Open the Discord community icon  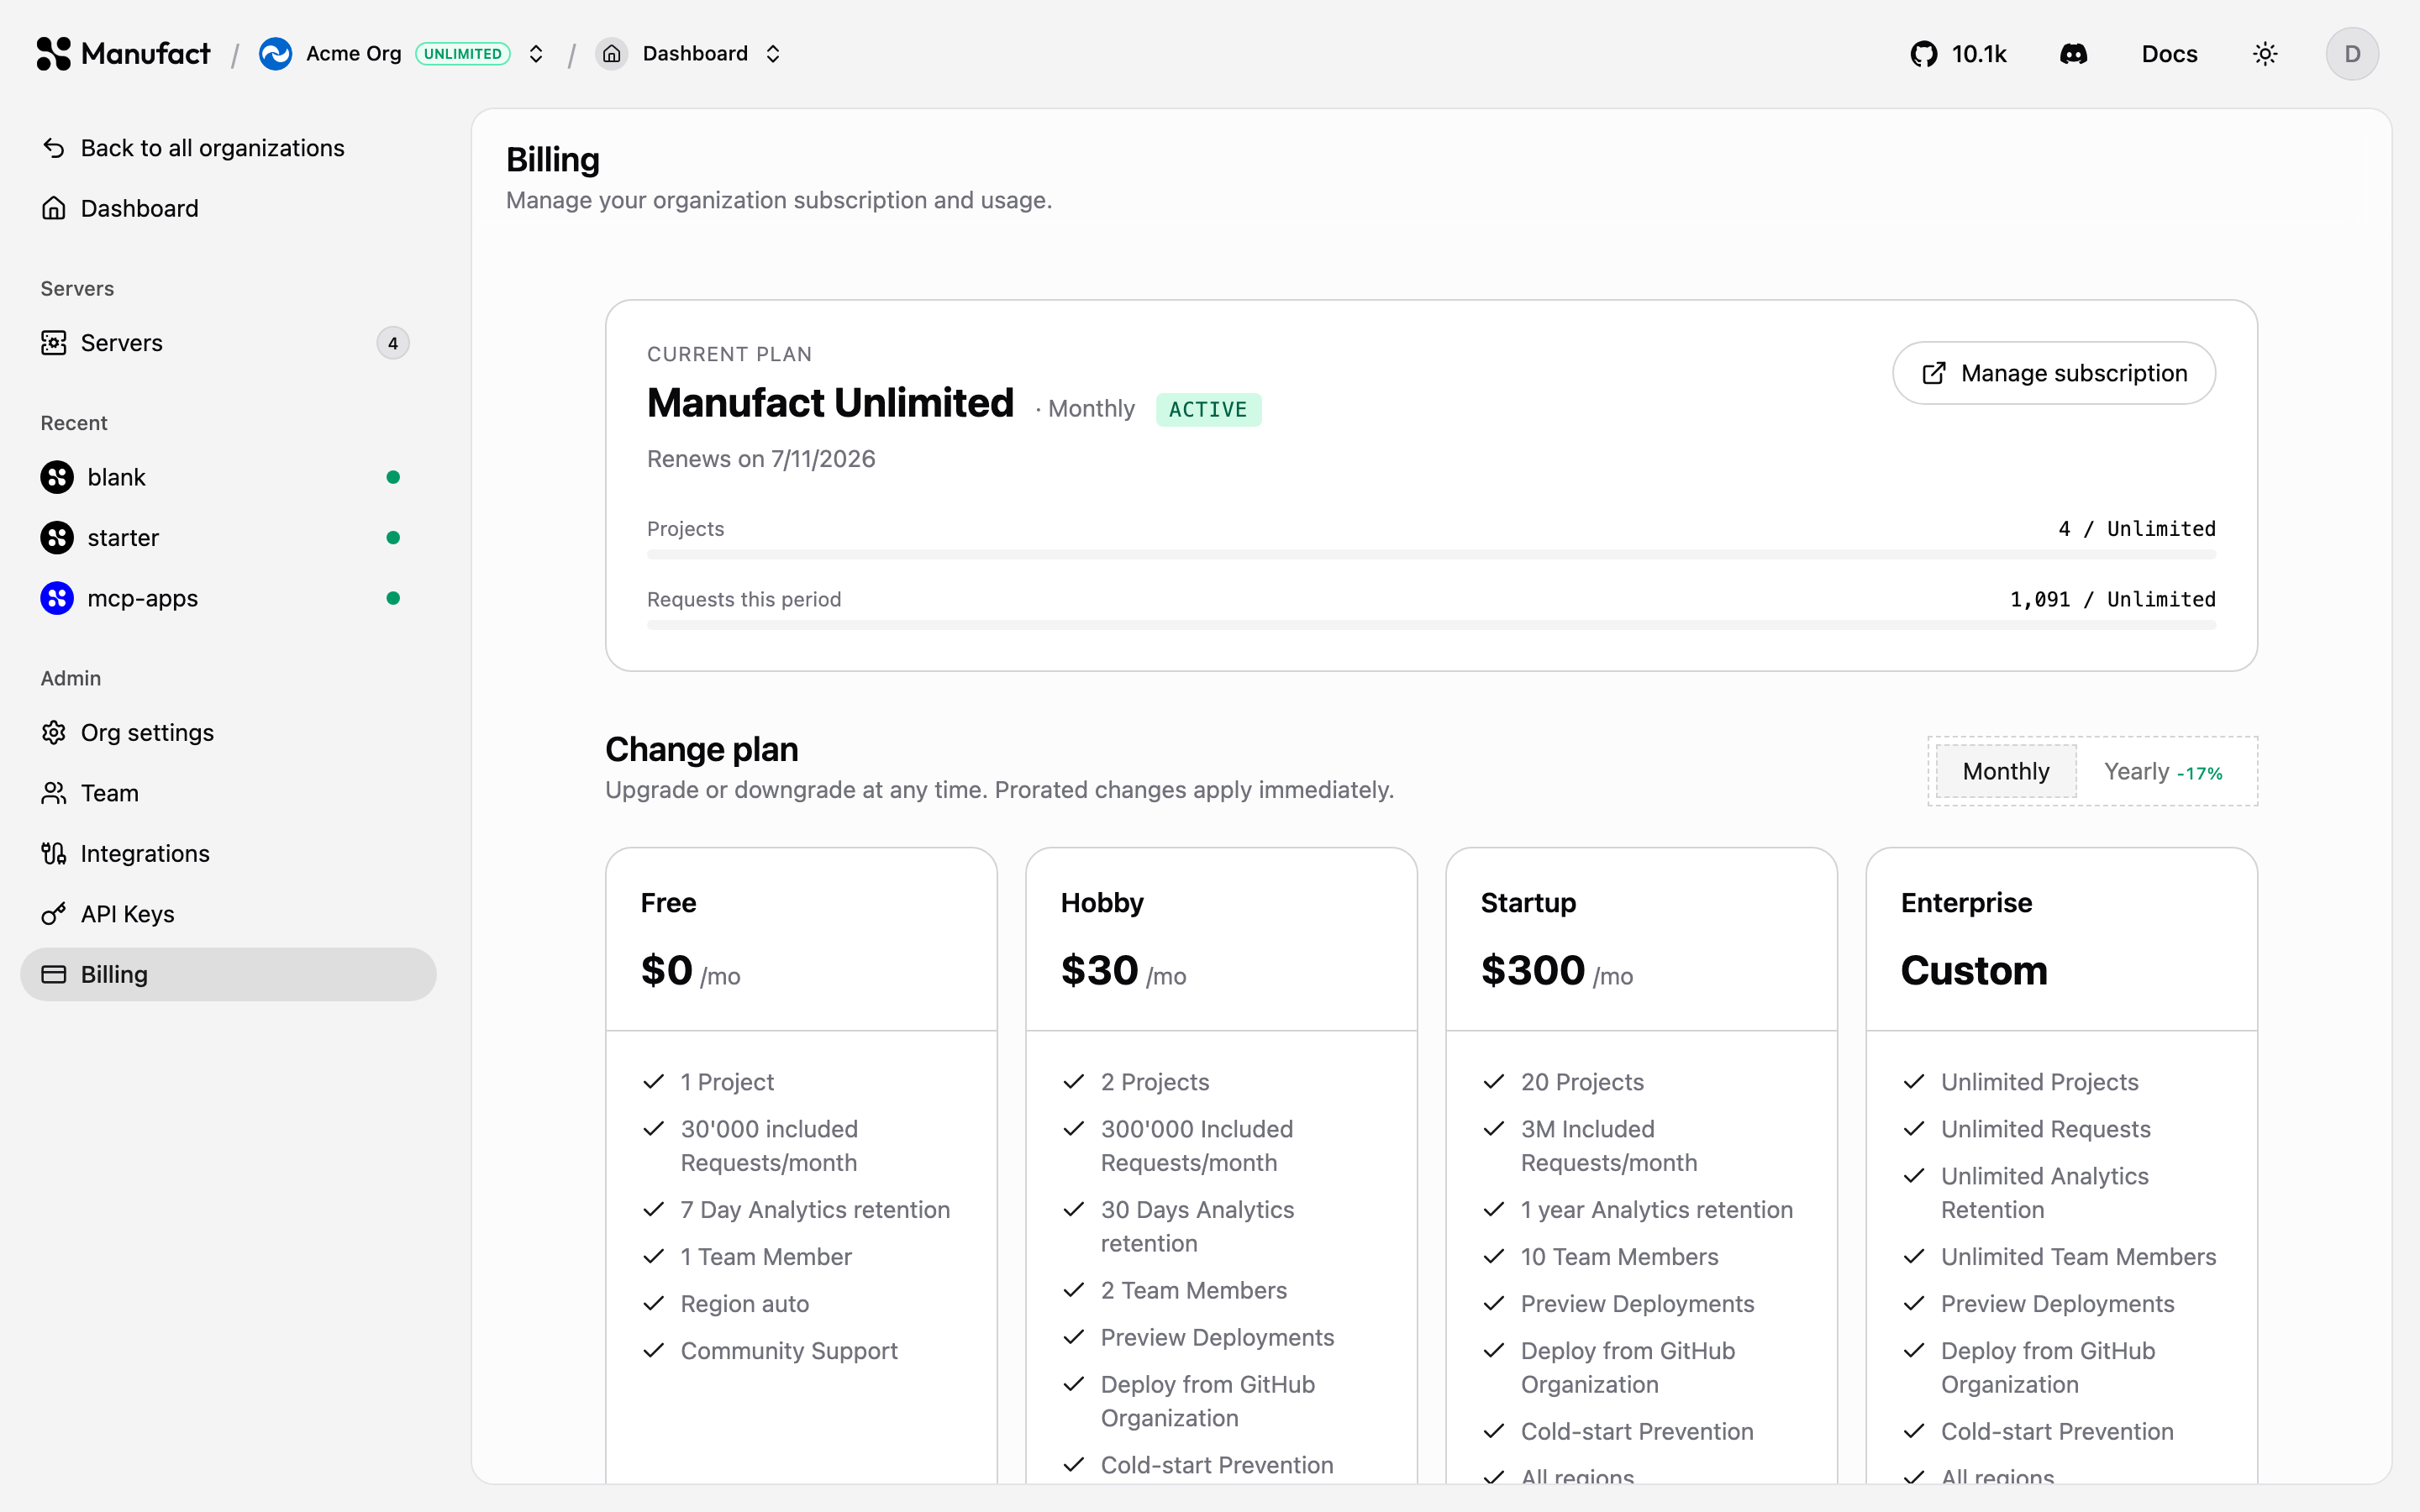tap(2074, 54)
